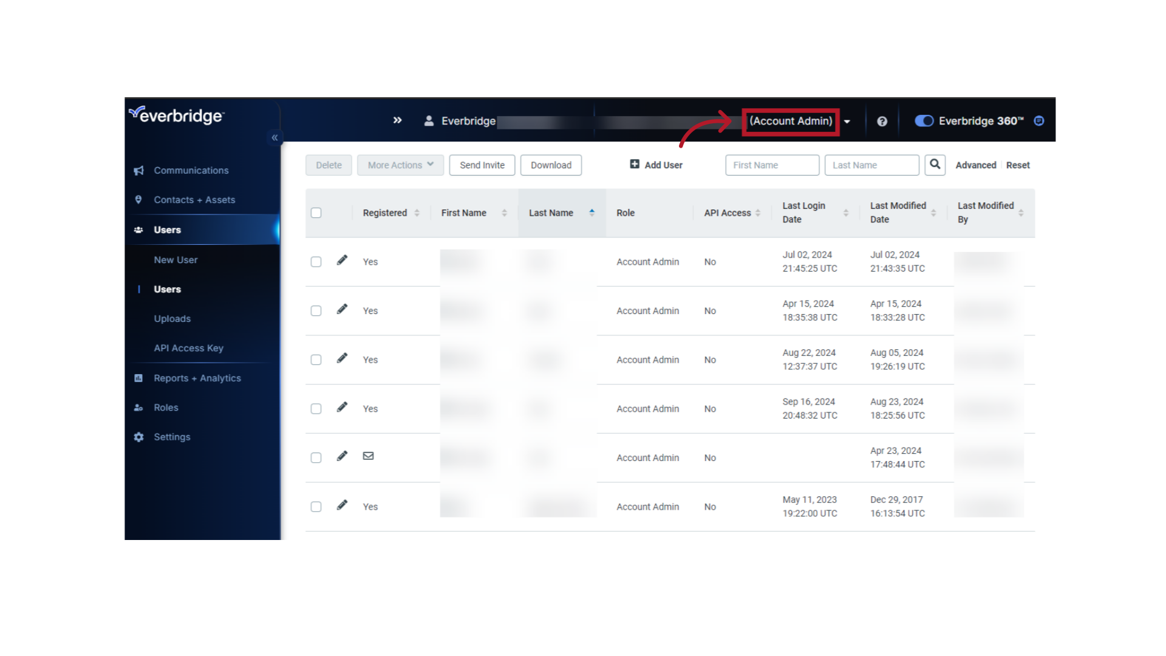This screenshot has height=656, width=1166.
Task: Select the header checkbox to select all users
Action: coord(316,212)
